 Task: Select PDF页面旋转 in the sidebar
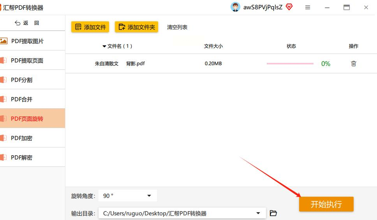click(x=32, y=118)
